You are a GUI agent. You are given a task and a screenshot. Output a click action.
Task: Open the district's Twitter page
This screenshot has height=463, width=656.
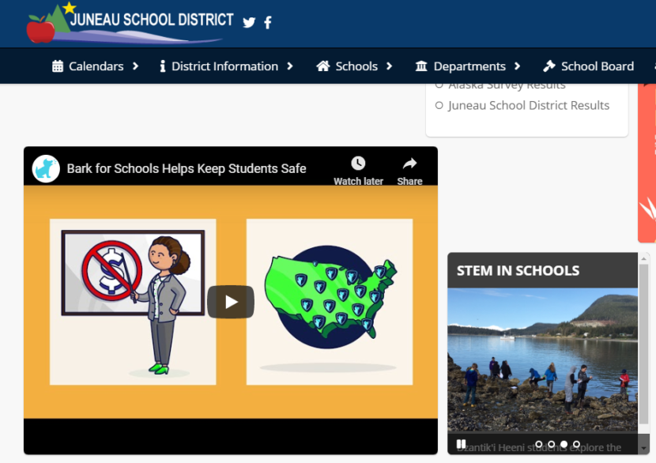click(x=249, y=22)
